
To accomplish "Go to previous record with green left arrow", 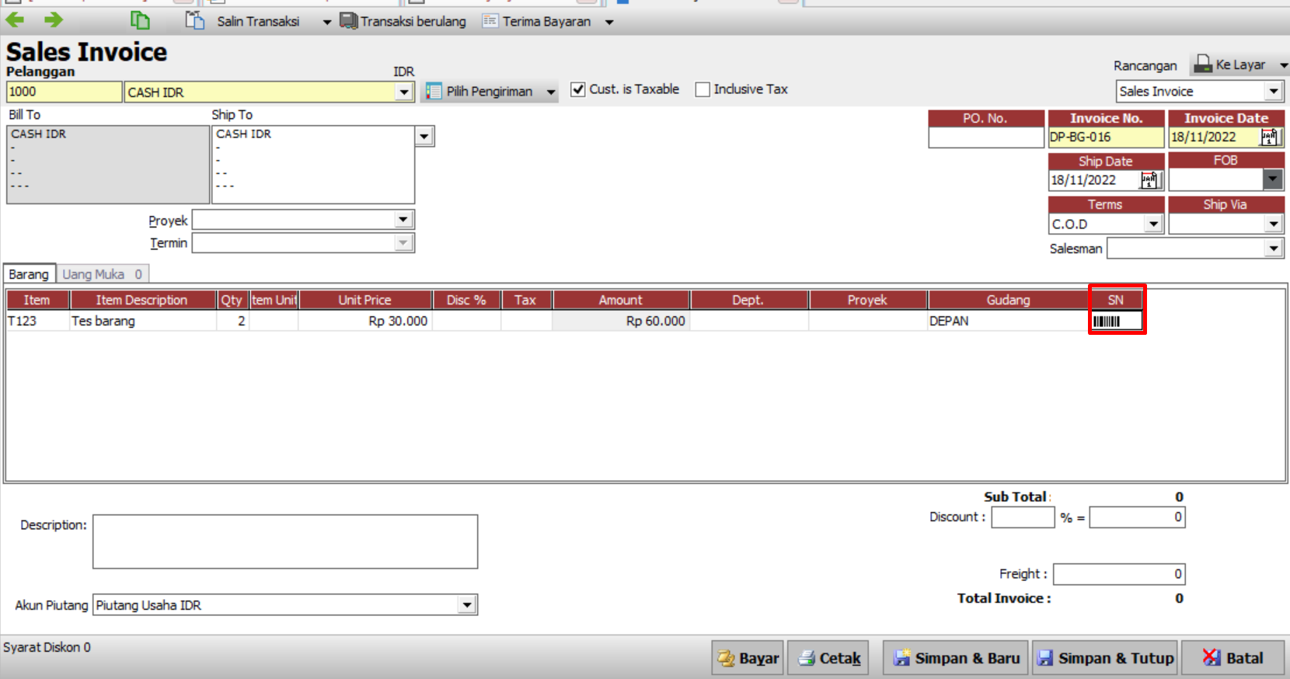I will coord(15,20).
